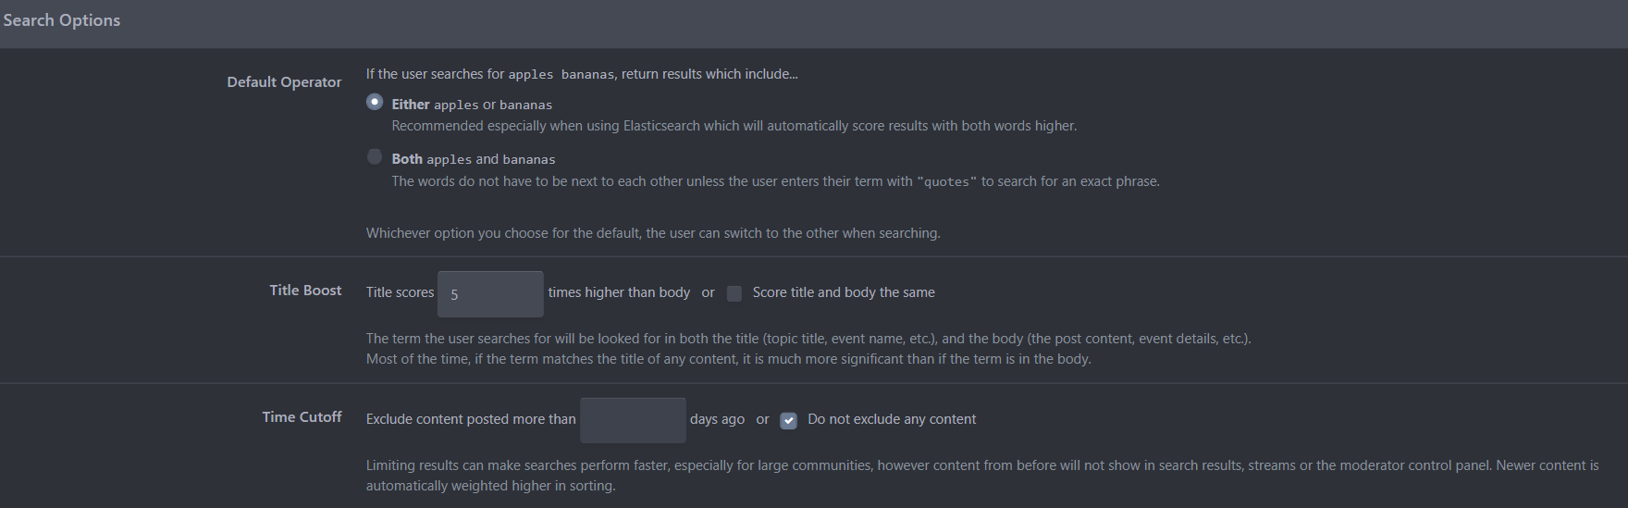Enable Score title and body the same checkbox
Screen dimensions: 1628x508
[x=734, y=293]
